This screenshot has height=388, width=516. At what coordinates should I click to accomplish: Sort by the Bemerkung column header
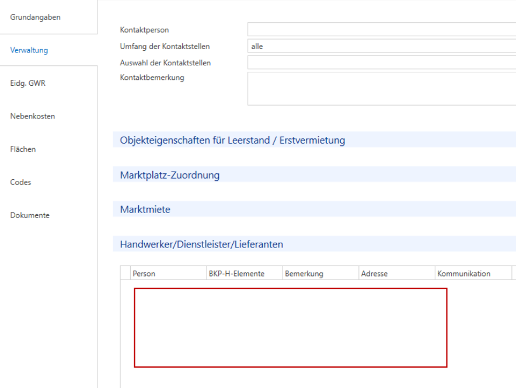321,273
